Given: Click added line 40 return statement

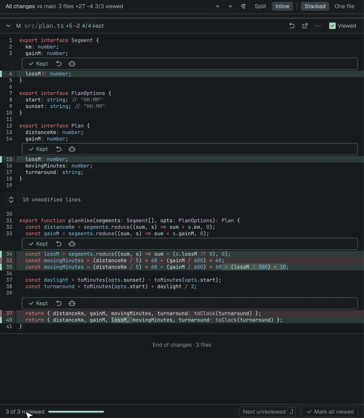Looking at the screenshot, I should [x=182, y=320].
